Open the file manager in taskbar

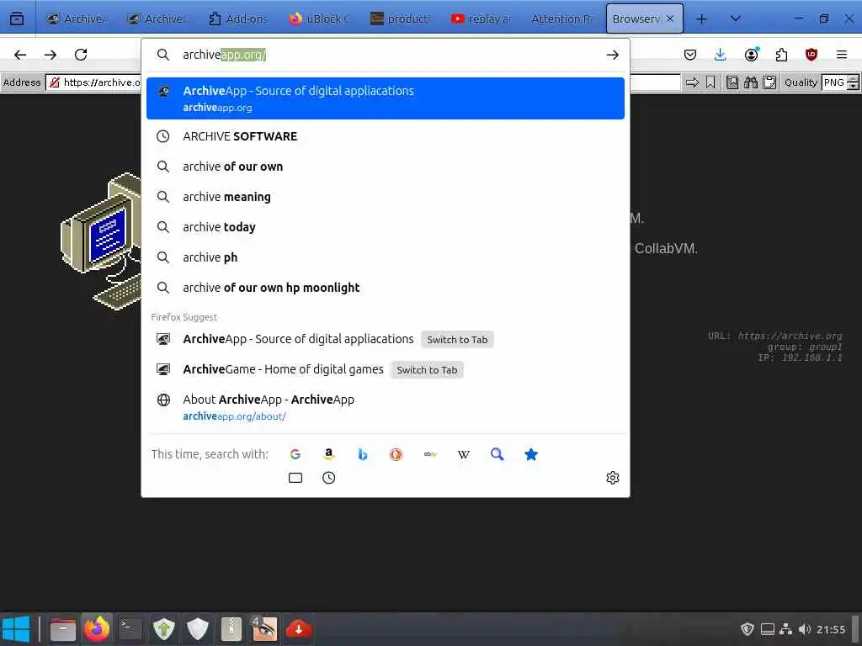62,629
